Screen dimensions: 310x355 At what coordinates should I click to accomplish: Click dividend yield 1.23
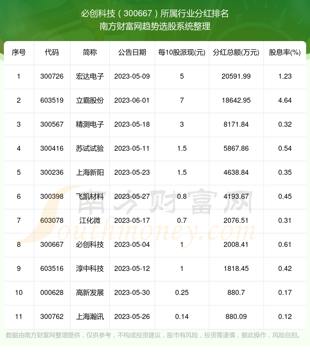click(x=285, y=76)
